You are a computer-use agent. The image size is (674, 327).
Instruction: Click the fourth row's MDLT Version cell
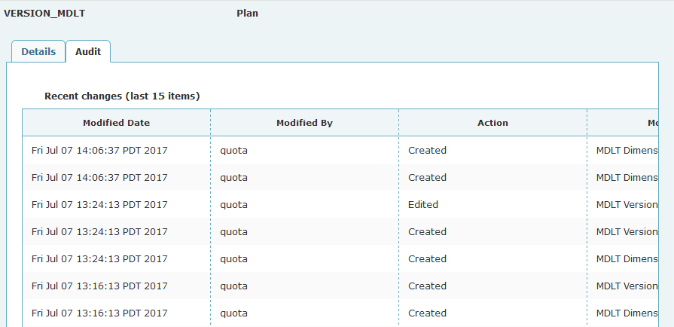point(627,231)
